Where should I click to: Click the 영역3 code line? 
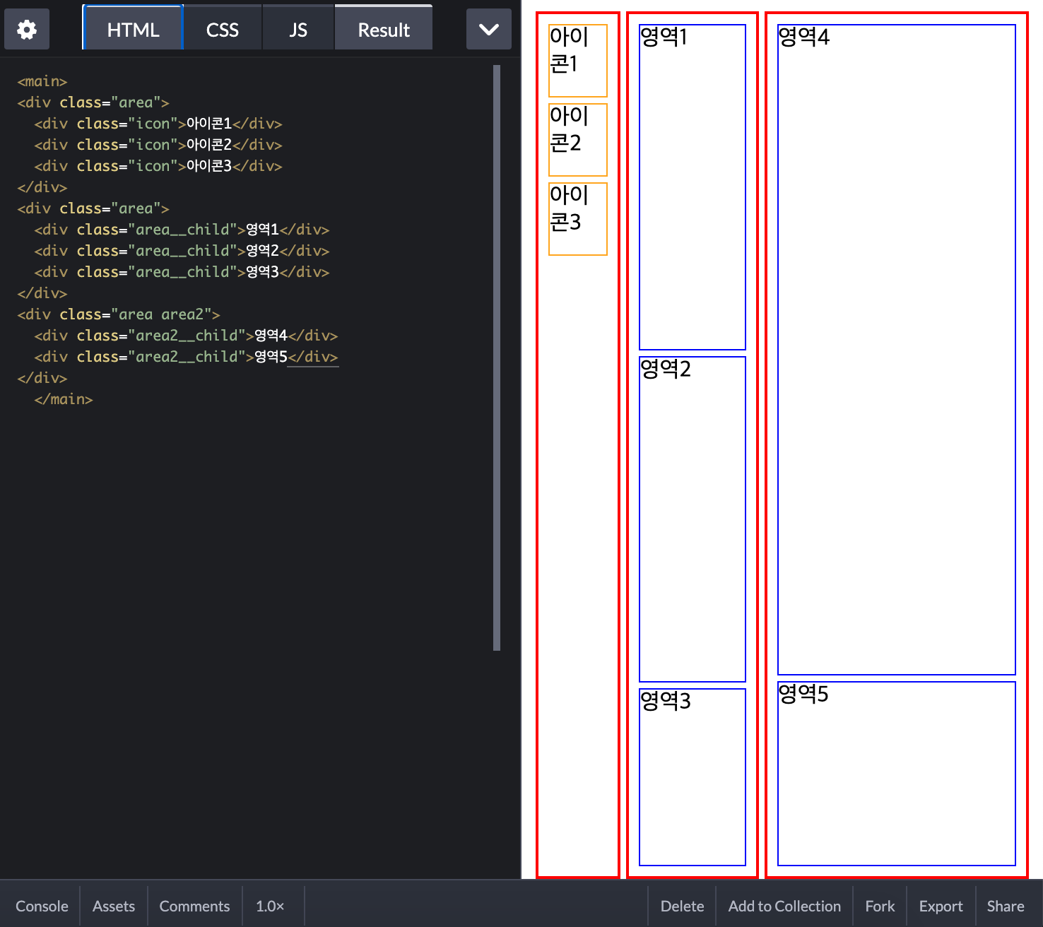point(182,272)
